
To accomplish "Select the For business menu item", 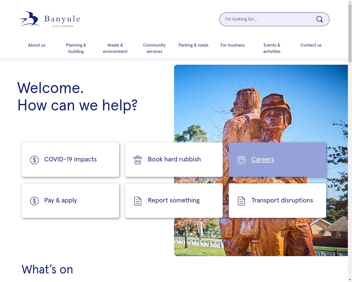I will tap(233, 45).
